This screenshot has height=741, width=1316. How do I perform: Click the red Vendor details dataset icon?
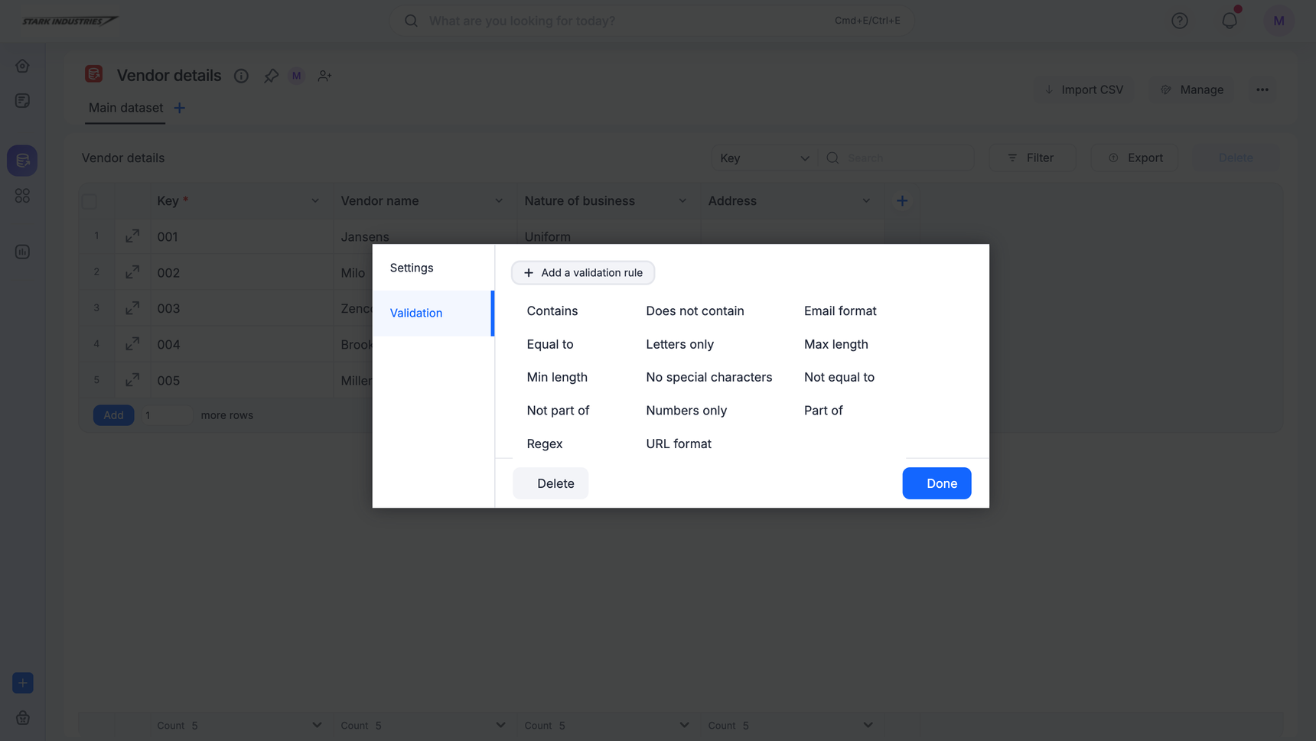[94, 74]
